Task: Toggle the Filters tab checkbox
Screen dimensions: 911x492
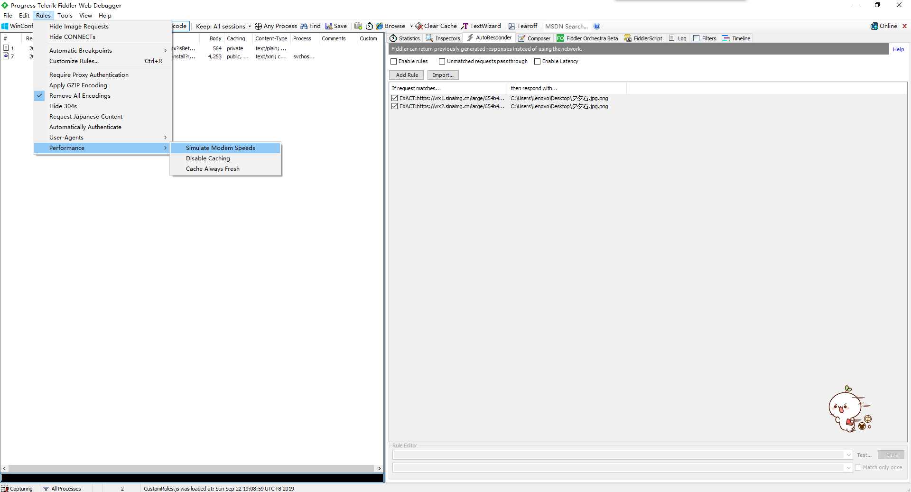Action: click(x=696, y=38)
